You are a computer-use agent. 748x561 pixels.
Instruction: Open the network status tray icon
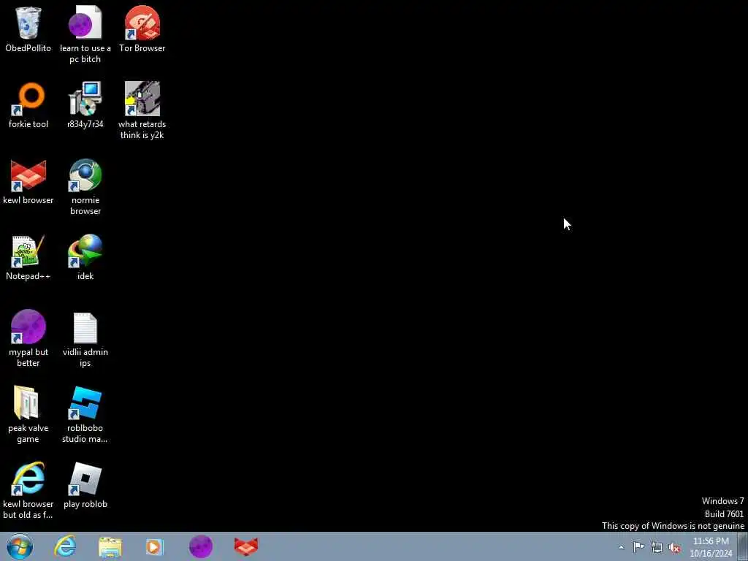657,547
